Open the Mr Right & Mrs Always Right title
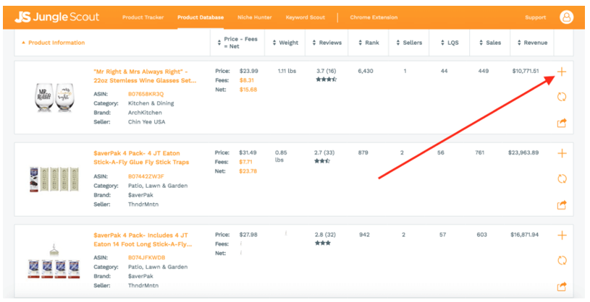 145,76
